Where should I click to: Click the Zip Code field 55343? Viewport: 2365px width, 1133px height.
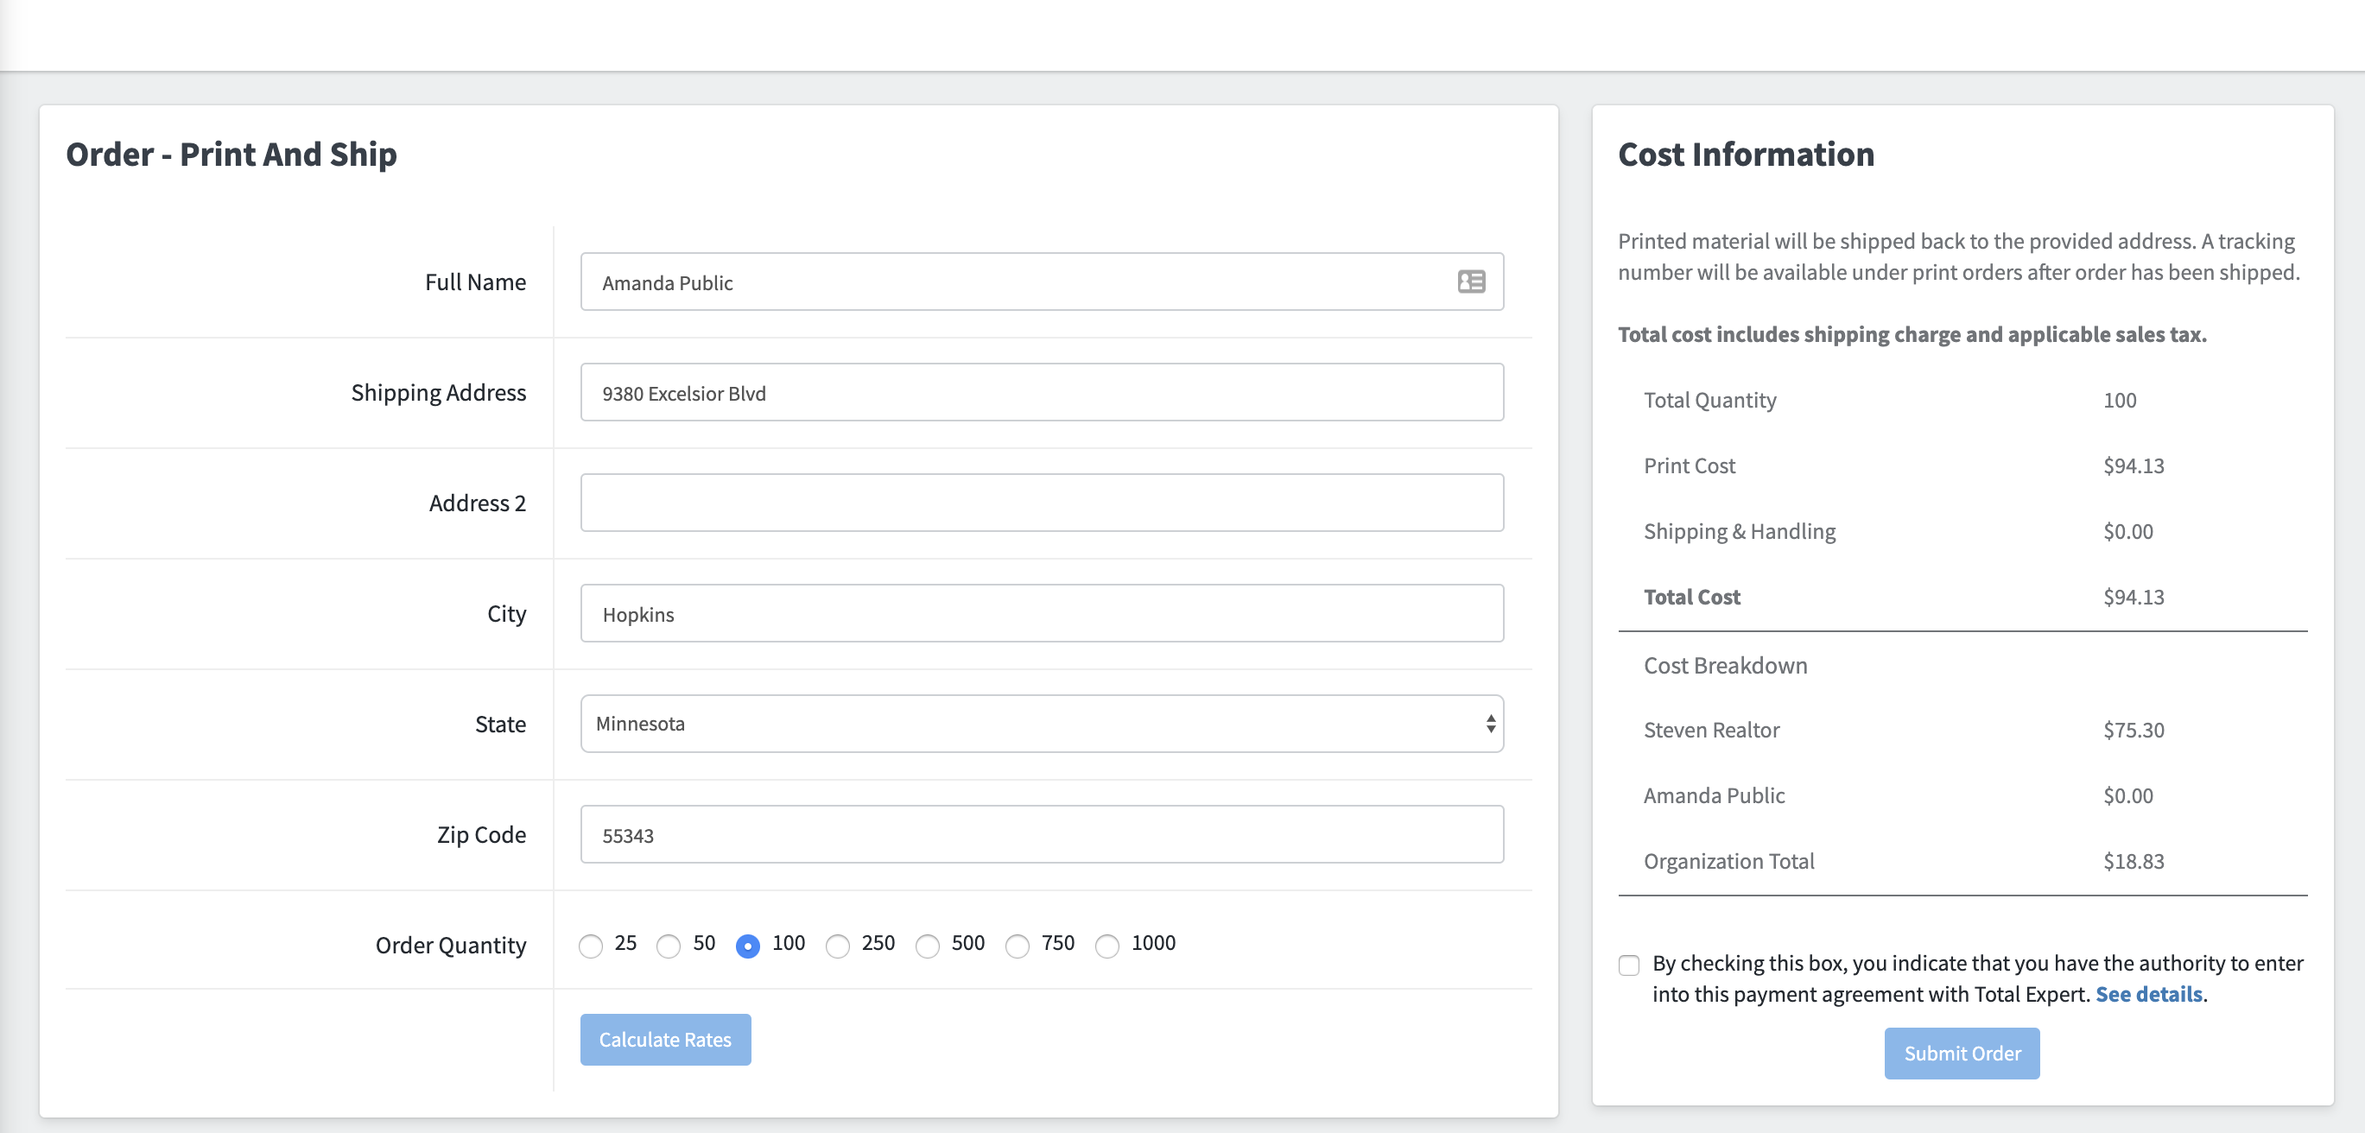[x=1041, y=834]
